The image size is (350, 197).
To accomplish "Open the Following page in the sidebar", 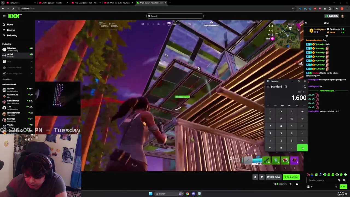I will pos(12,35).
